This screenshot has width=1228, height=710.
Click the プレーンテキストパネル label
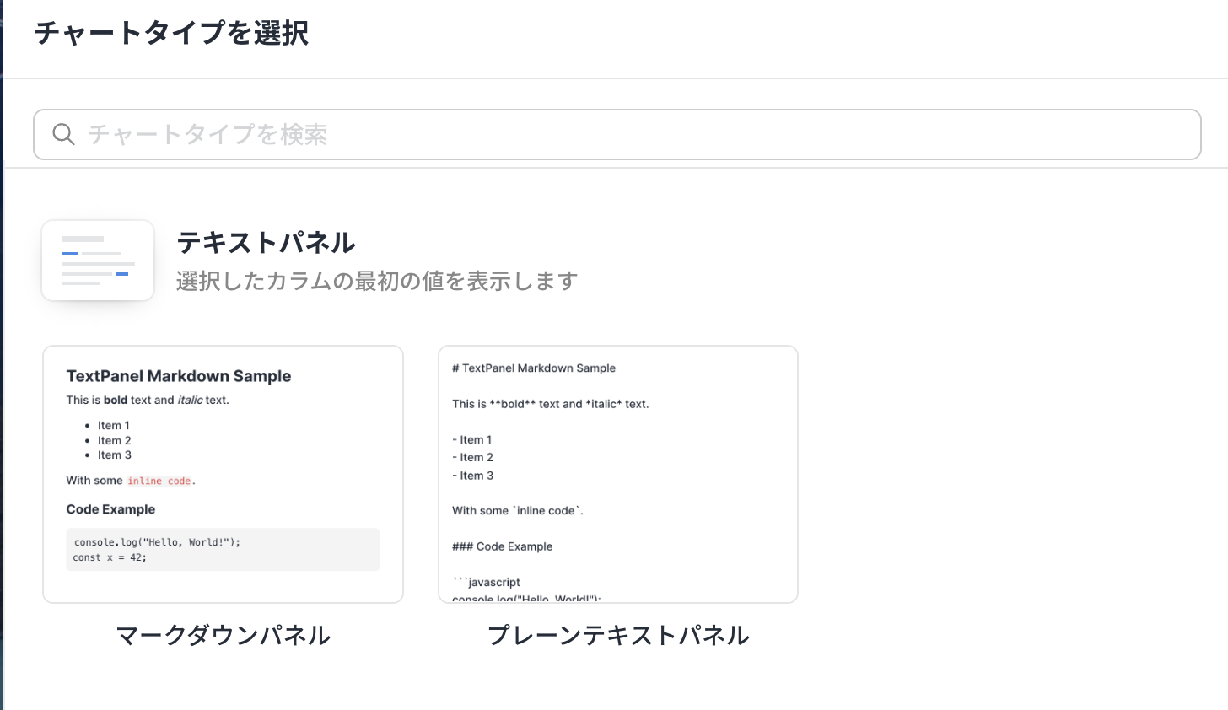click(618, 635)
